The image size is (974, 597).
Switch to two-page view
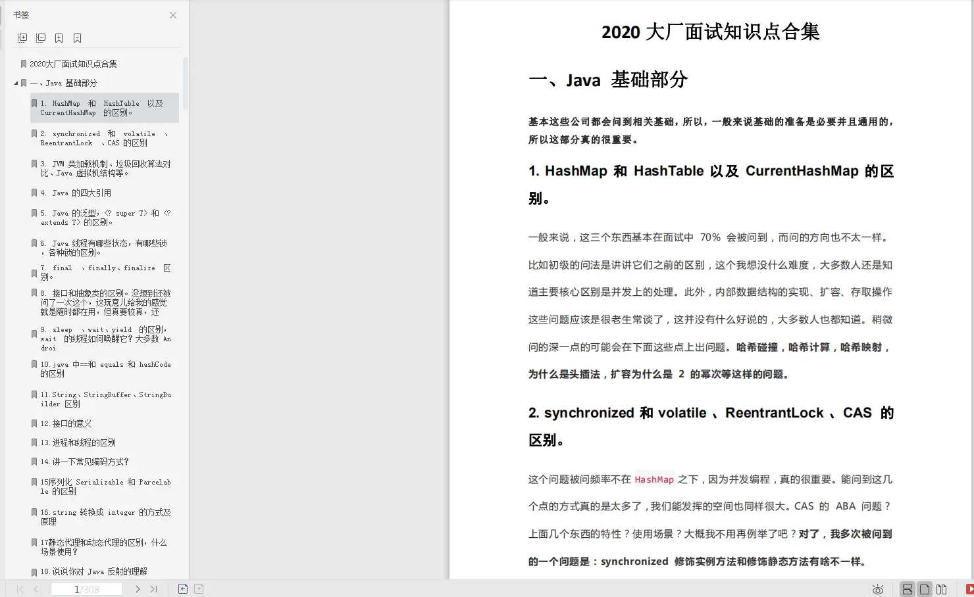pyautogui.click(x=942, y=589)
